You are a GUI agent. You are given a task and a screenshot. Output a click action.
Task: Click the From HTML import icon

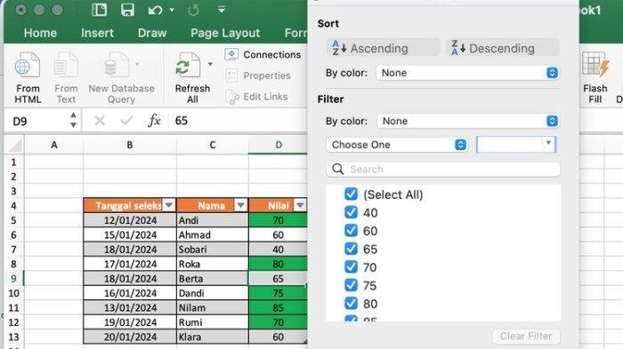click(x=27, y=65)
